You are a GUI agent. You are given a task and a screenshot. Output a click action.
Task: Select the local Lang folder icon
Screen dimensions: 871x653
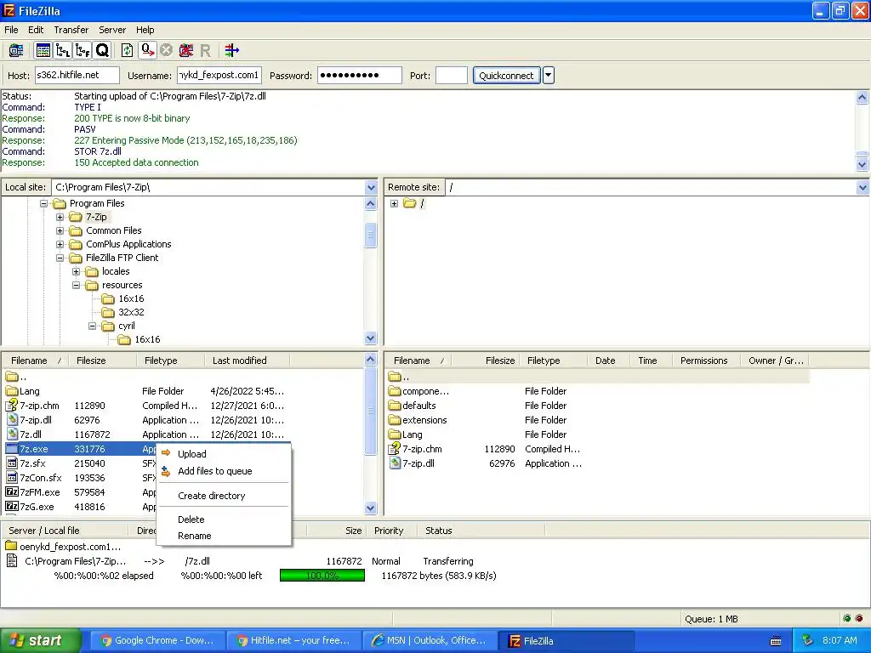(x=12, y=391)
